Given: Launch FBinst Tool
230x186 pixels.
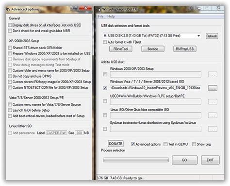Looking at the screenshot, I should coord(121,49).
